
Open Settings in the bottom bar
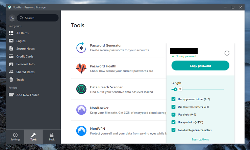pyautogui.click(x=15, y=137)
